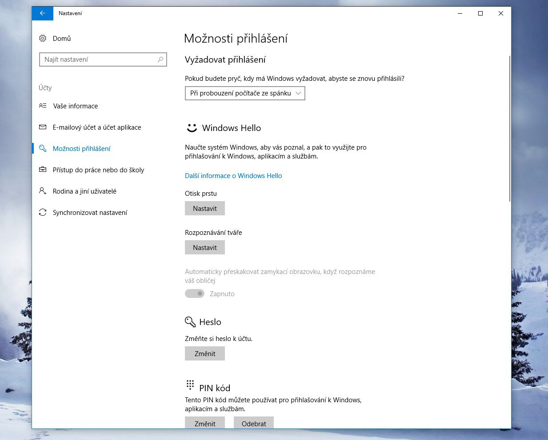
Task: Click the Otisk prstu label
Action: 201,194
